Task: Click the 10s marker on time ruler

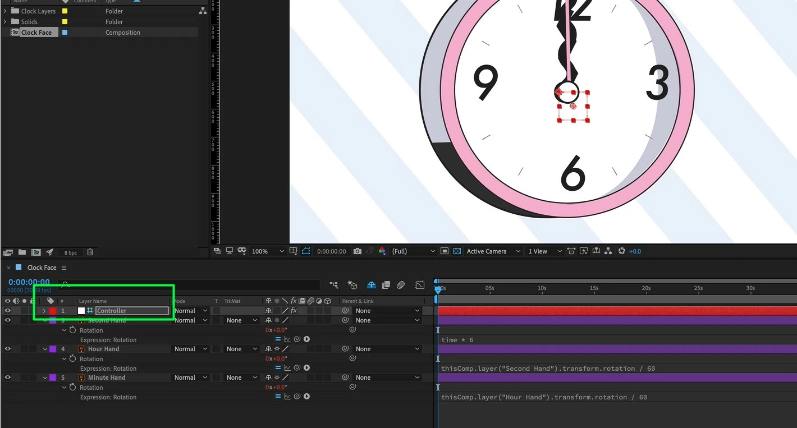Action: click(542, 288)
